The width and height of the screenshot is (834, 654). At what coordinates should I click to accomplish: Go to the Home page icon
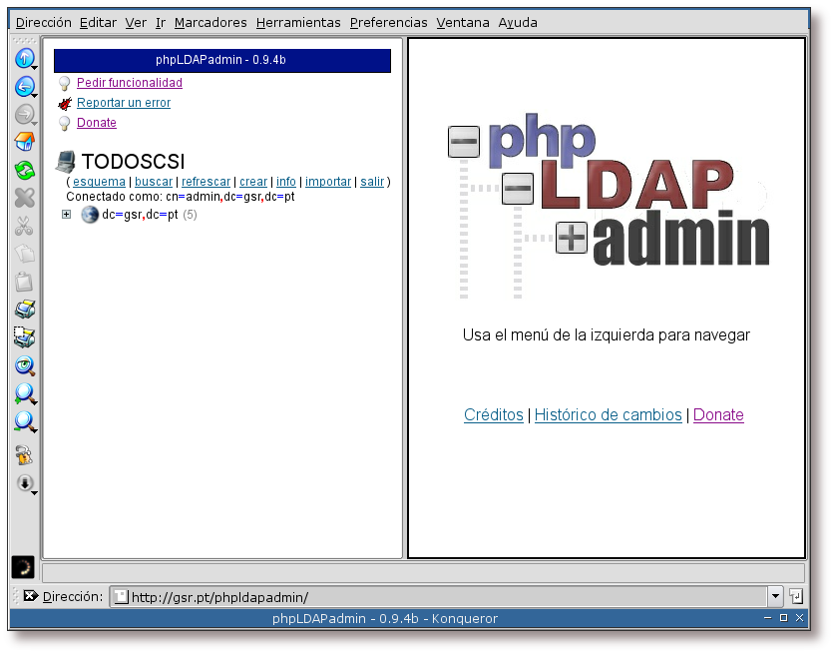point(24,143)
